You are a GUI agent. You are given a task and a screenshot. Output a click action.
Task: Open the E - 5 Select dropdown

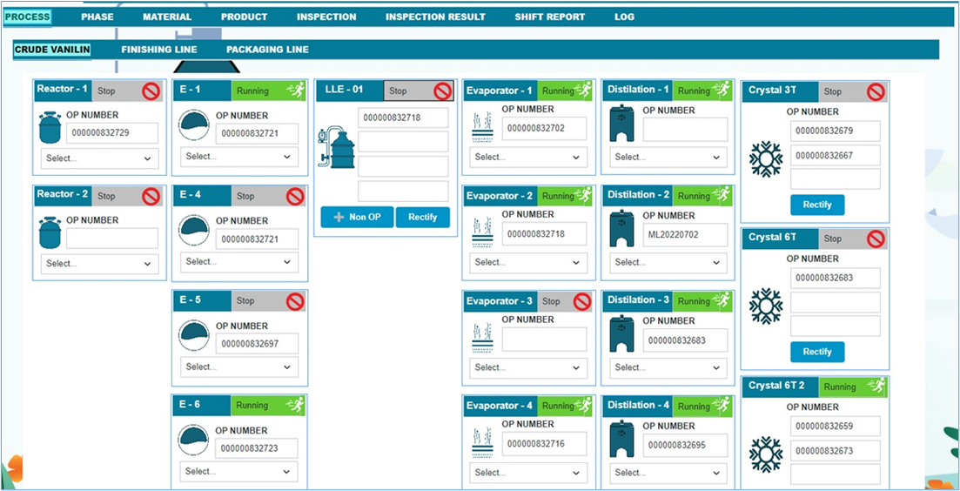(x=239, y=367)
